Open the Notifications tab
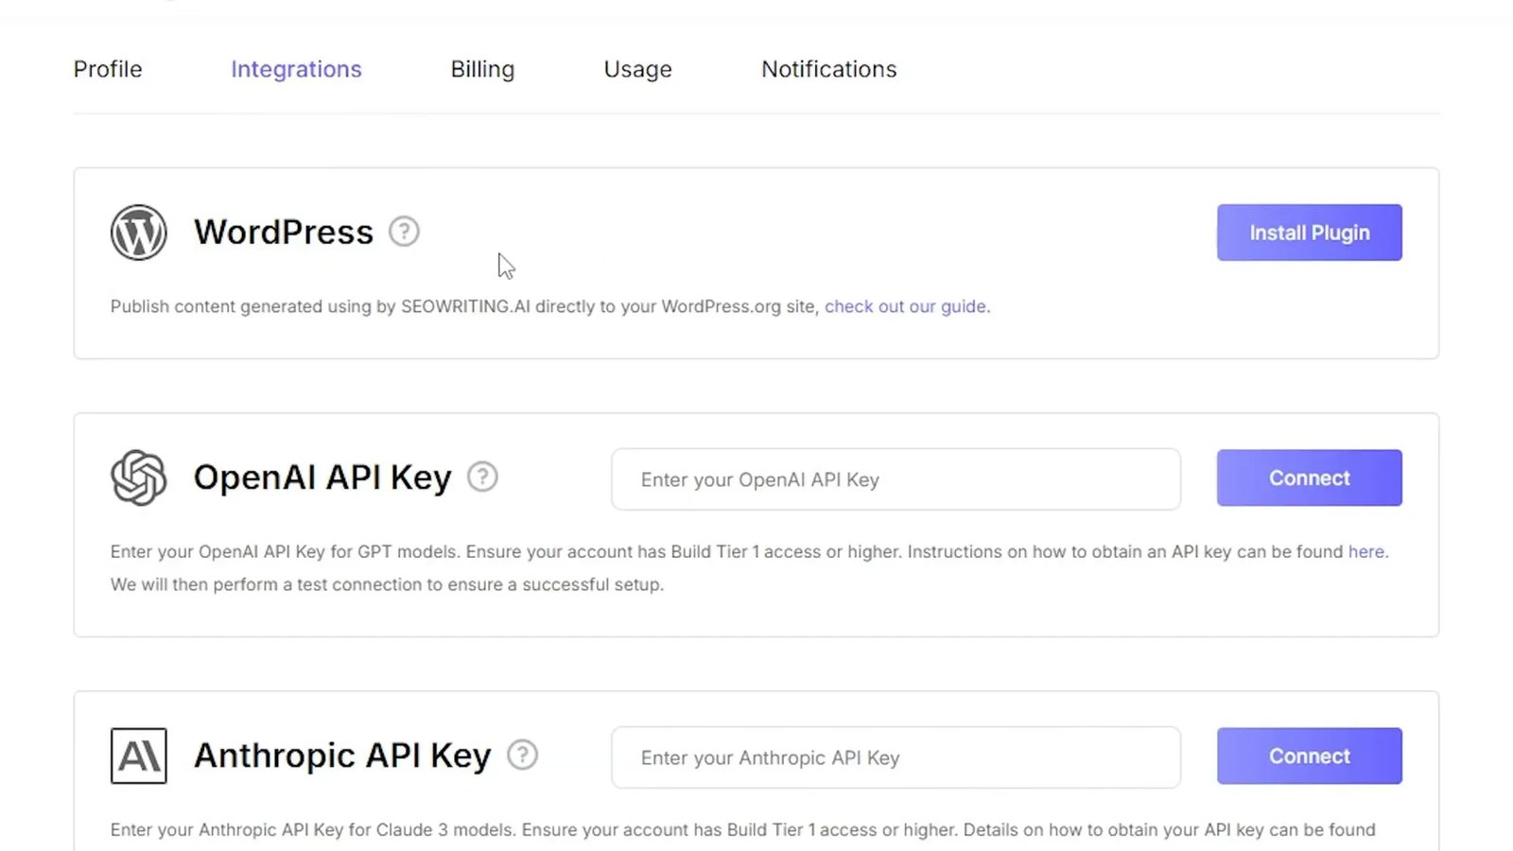The width and height of the screenshot is (1513, 851). 829,69
